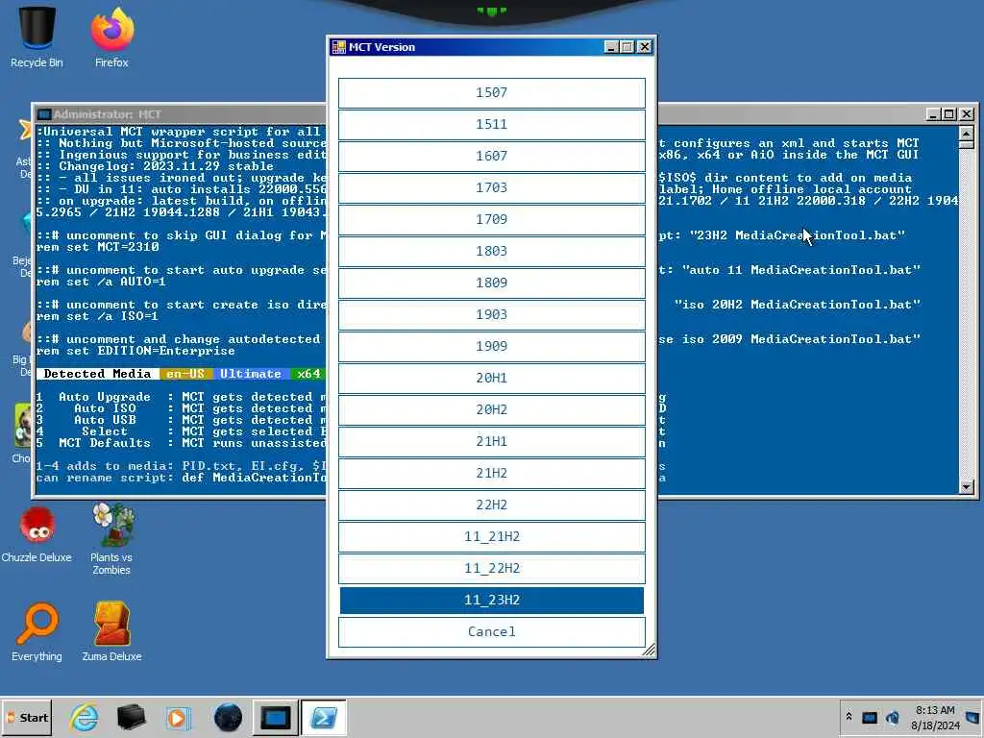Choose the 1909 version button
The height and width of the screenshot is (738, 984).
491,346
